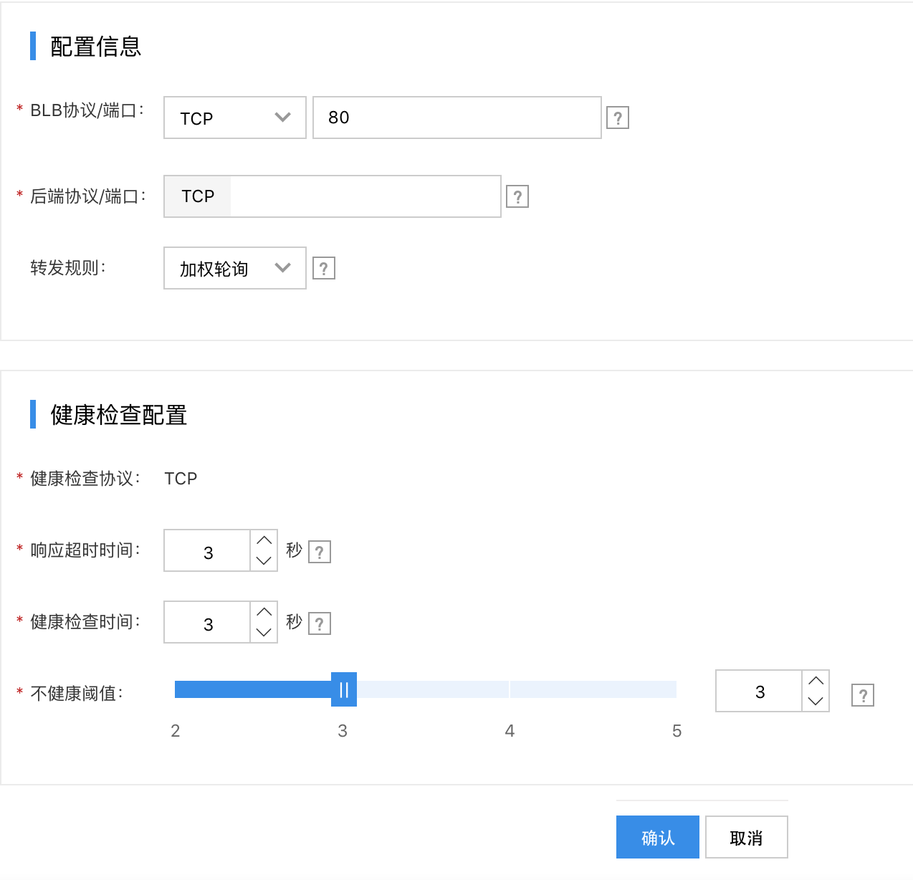This screenshot has width=913, height=880.
Task: Click the BLB port input field showing 80
Action: pyautogui.click(x=456, y=118)
